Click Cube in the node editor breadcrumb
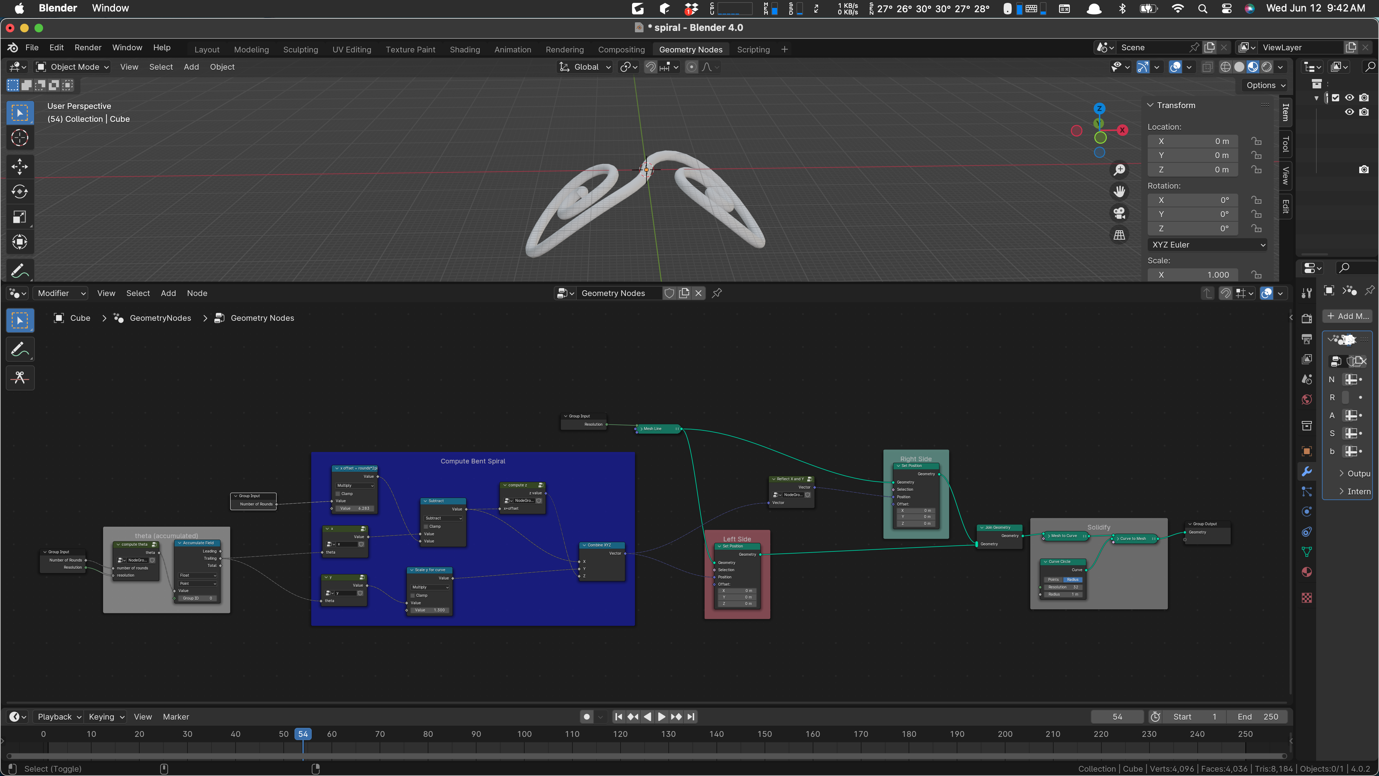 click(x=80, y=318)
